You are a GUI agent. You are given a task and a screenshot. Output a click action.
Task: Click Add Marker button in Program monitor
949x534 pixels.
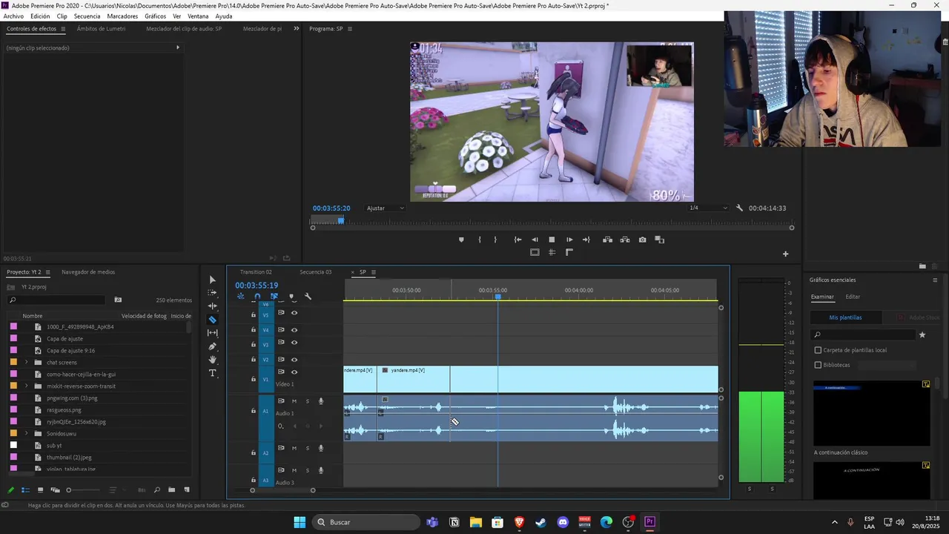tap(461, 240)
